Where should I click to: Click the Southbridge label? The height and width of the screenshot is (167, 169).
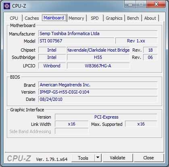23,57
